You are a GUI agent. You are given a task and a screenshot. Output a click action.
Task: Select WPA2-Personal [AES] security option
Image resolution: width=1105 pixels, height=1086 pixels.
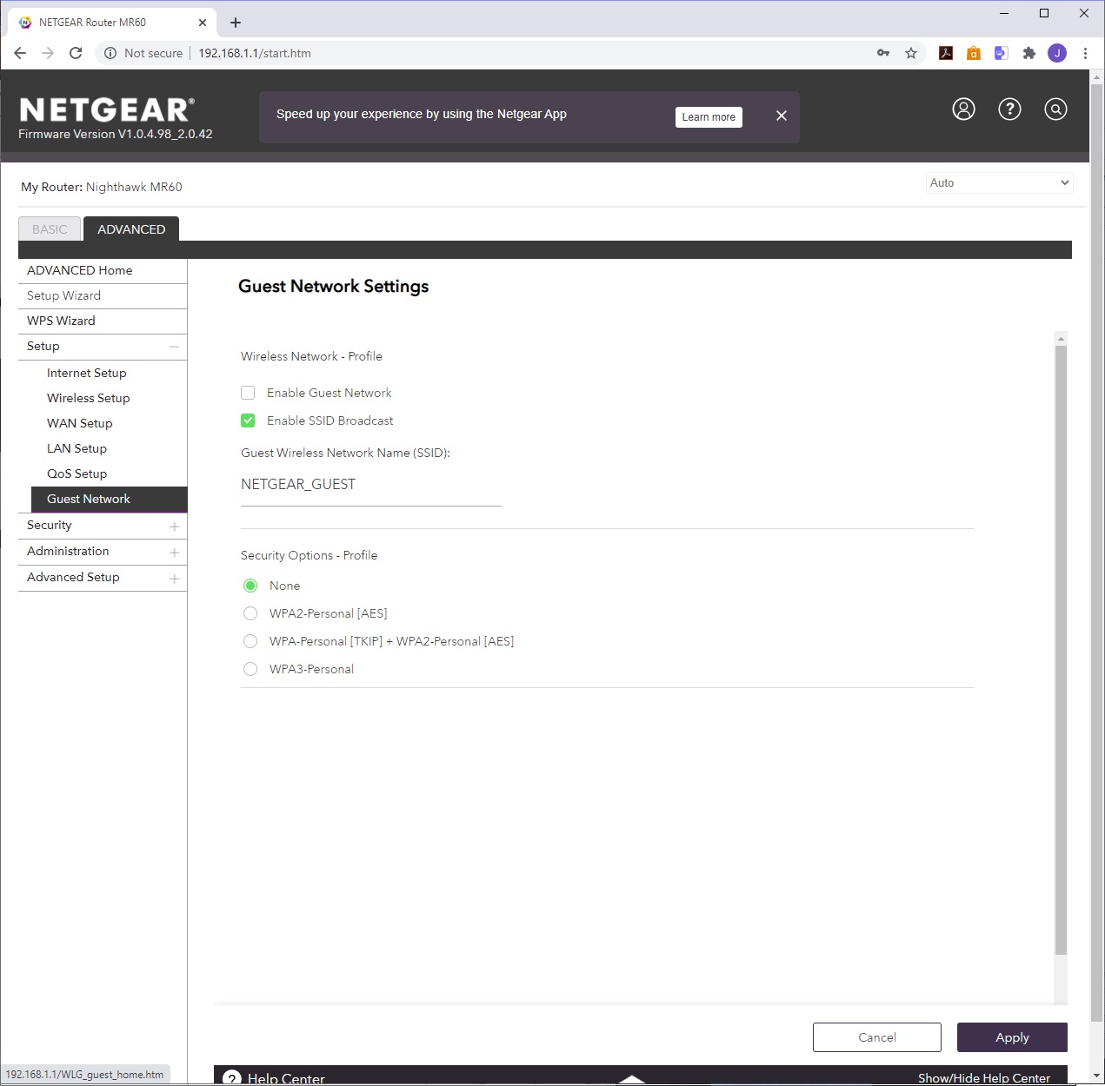(x=250, y=613)
